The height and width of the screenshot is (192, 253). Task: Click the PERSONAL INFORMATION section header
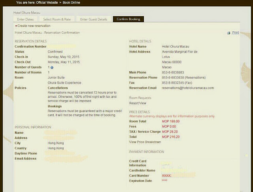pos(33,127)
